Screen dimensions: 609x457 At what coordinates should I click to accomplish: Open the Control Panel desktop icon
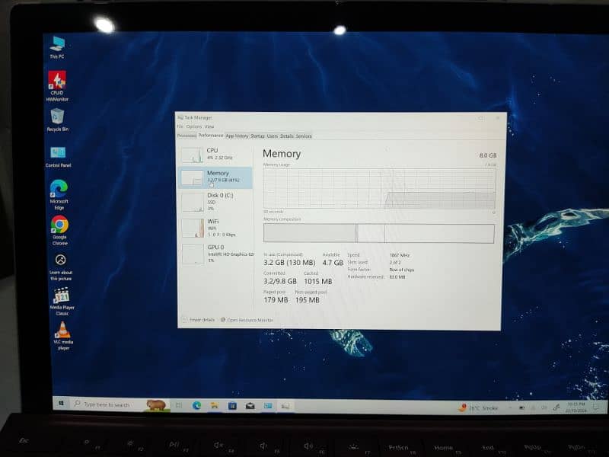tap(58, 152)
